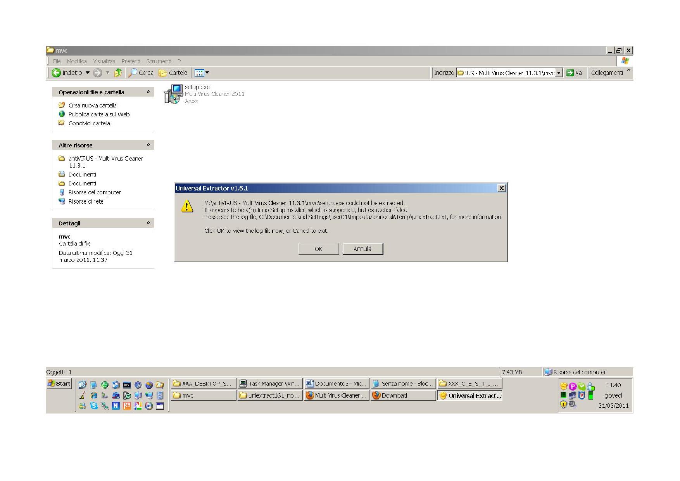The height and width of the screenshot is (481, 680).
Task: Open Risorse del computer link
Action: [x=95, y=192]
